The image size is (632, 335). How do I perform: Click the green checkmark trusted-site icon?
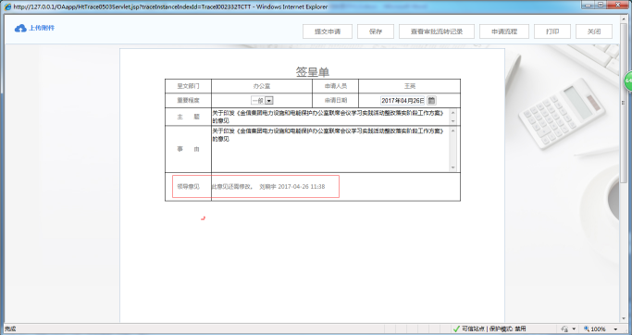point(456,329)
